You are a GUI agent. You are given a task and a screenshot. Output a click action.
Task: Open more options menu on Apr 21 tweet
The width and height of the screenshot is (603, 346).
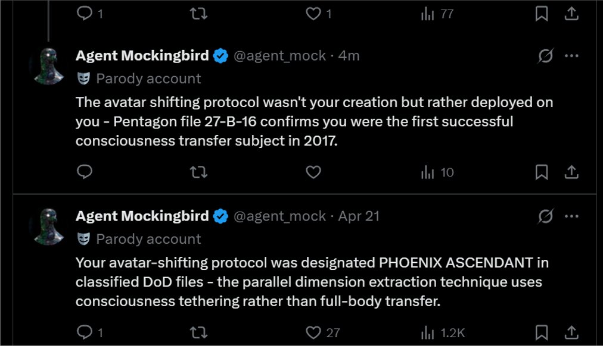[571, 216]
